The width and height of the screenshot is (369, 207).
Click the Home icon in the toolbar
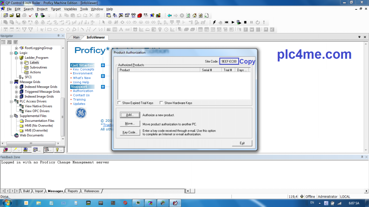[x=194, y=15]
